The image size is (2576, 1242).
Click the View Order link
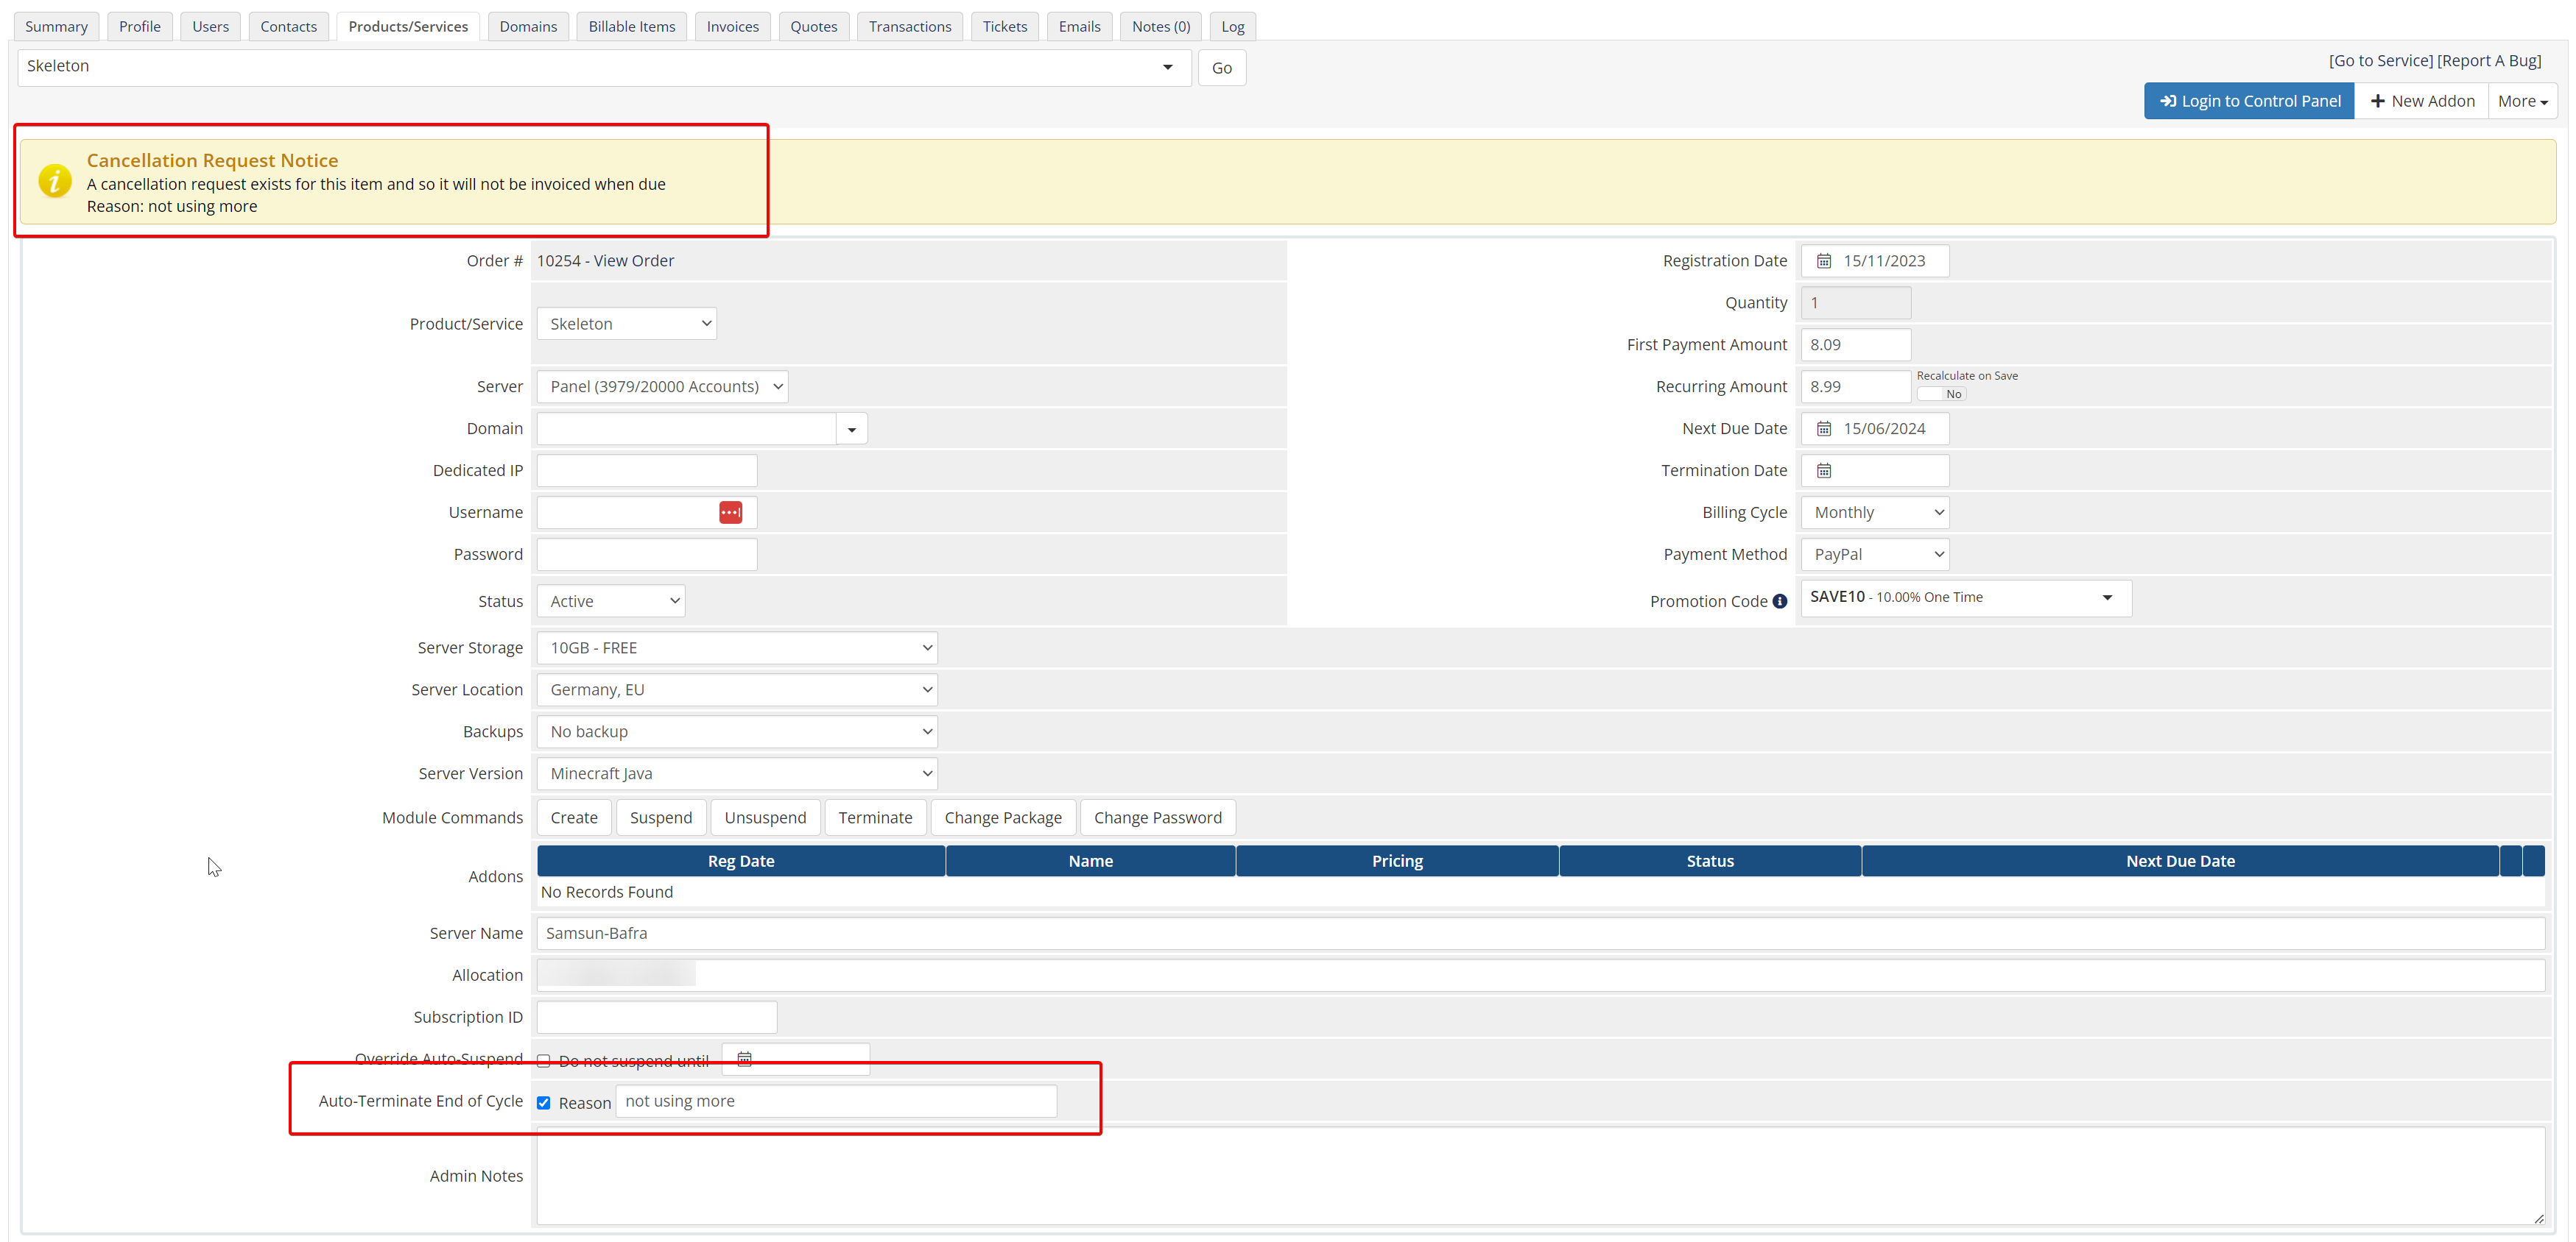coord(633,260)
